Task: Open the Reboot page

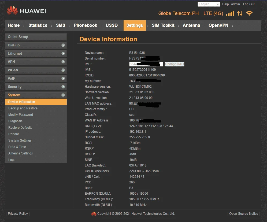Action: pyautogui.click(x=13, y=134)
